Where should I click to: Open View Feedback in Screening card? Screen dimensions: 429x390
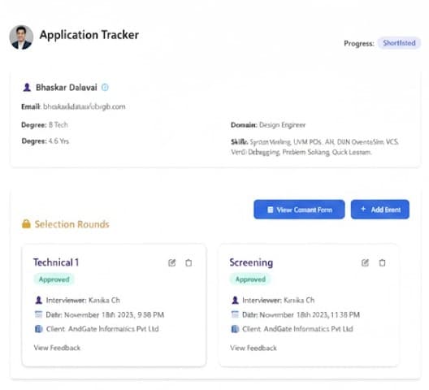pyautogui.click(x=253, y=348)
